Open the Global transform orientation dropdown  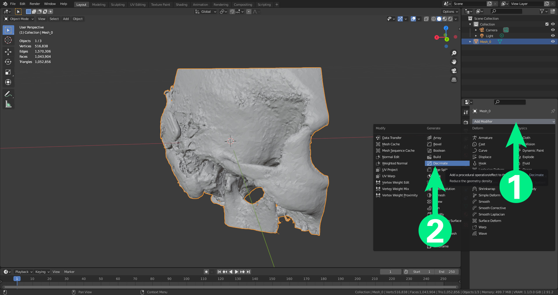pyautogui.click(x=206, y=12)
